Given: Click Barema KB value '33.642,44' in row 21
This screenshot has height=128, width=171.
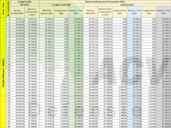Looking at the screenshot, I should pos(20,78).
